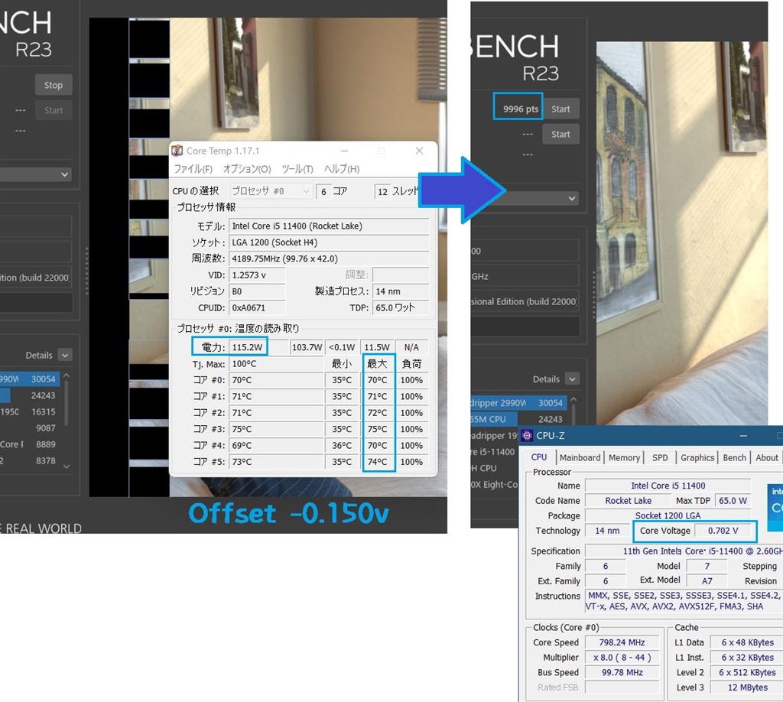Click the コア #3 current temperature '75°C'

coord(276,429)
